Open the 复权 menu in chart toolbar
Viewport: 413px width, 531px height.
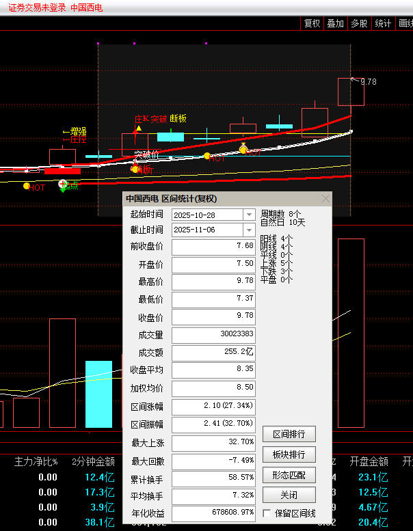(312, 23)
